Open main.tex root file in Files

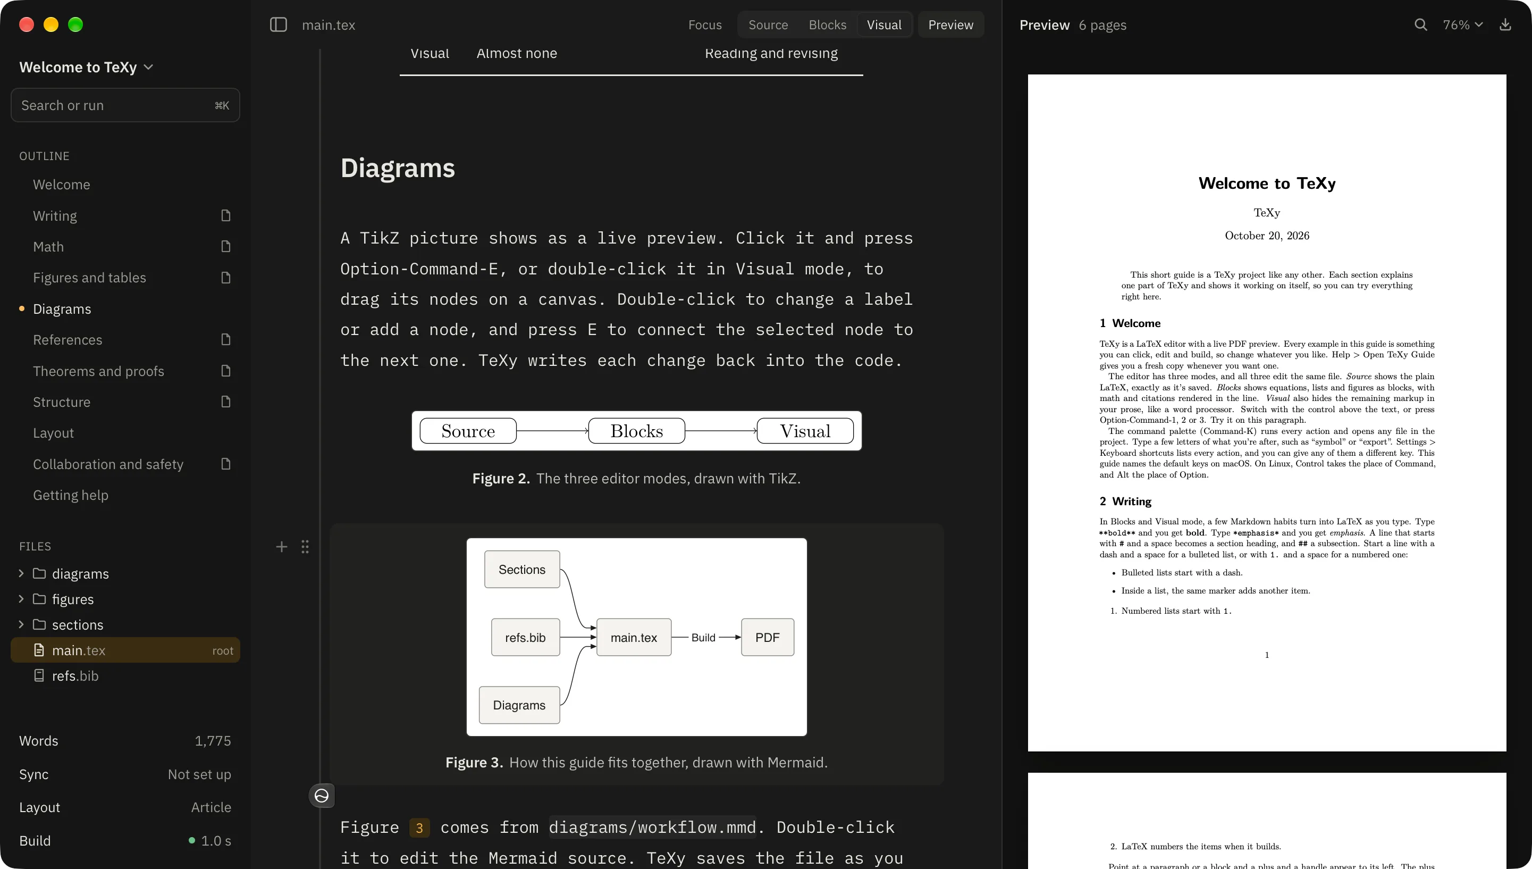(x=125, y=650)
